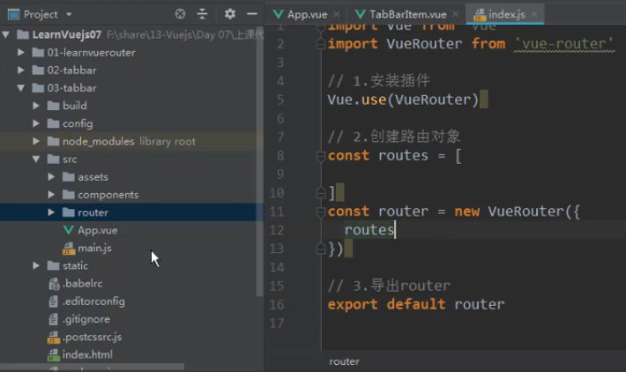
Task: Collapse the src folder
Action: pos(36,159)
